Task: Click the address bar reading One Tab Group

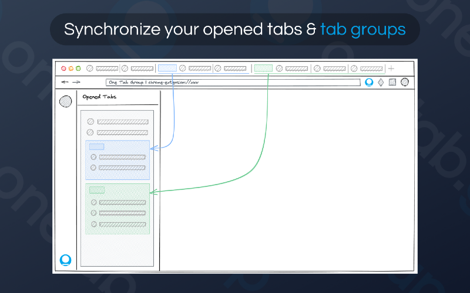Action: [233, 82]
